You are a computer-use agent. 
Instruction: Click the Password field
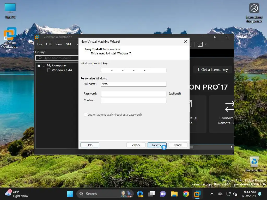point(134,93)
